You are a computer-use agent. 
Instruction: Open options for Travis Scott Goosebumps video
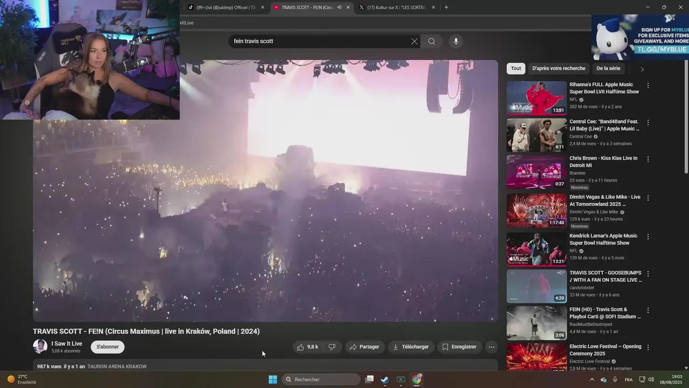pyautogui.click(x=648, y=274)
